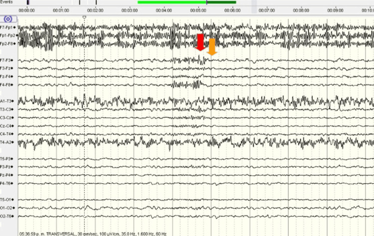Screen dimensions: 374x236
Task: Select the F7-Fp1 channel label
Action: pos(6,27)
